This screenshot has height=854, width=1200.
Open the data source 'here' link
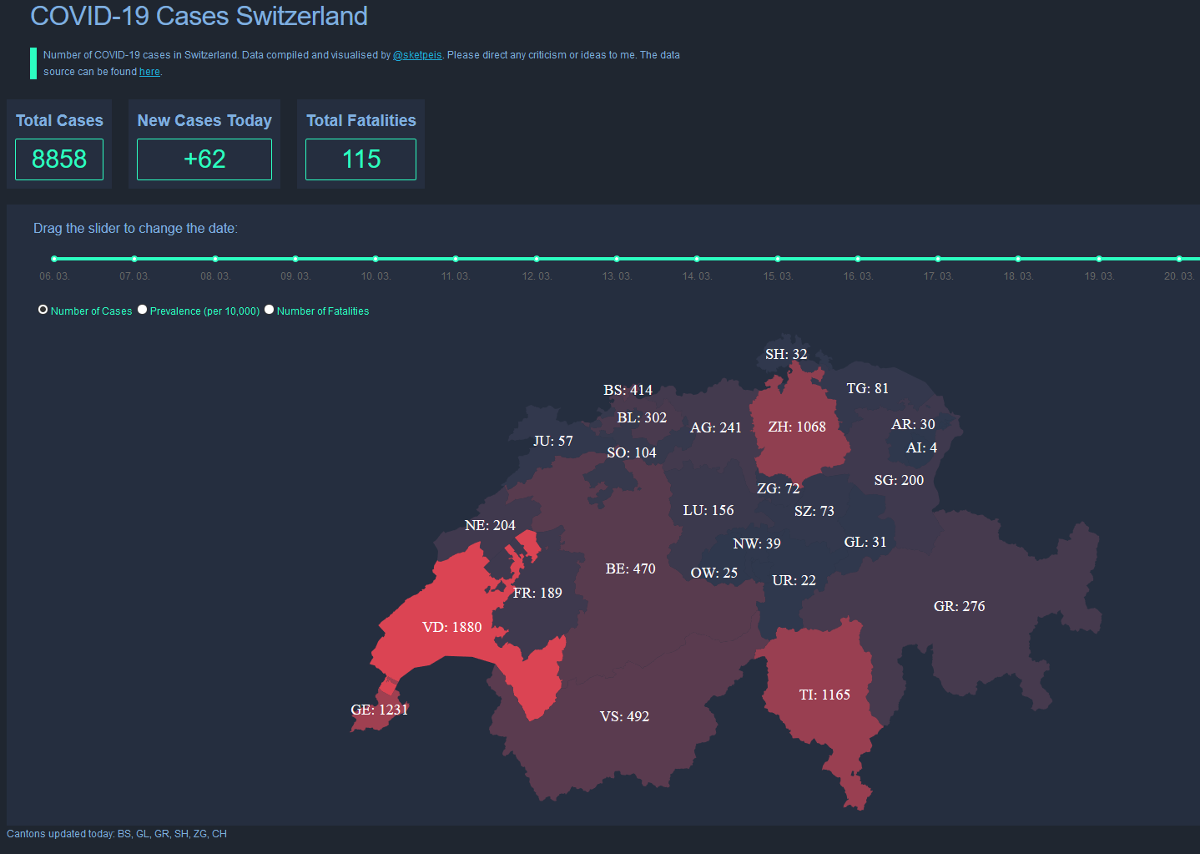pyautogui.click(x=149, y=72)
